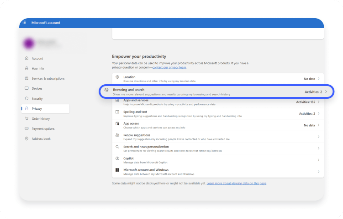This screenshot has height=219, width=343.
Task: Click 'Manage data from Microsoft Copilot' text
Action: click(x=146, y=162)
